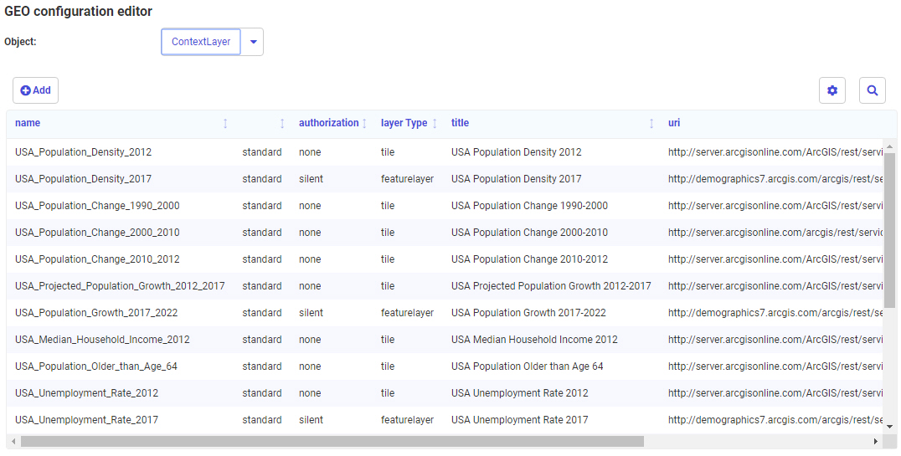Click the sort icon in name column
Screen dimensions: 901x456
[x=225, y=124]
